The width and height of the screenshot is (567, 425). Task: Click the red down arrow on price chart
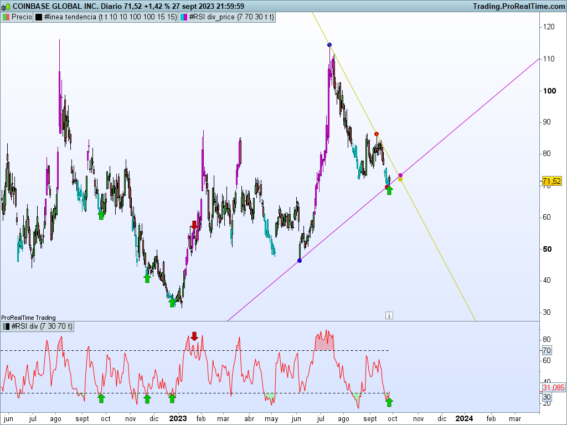[194, 225]
